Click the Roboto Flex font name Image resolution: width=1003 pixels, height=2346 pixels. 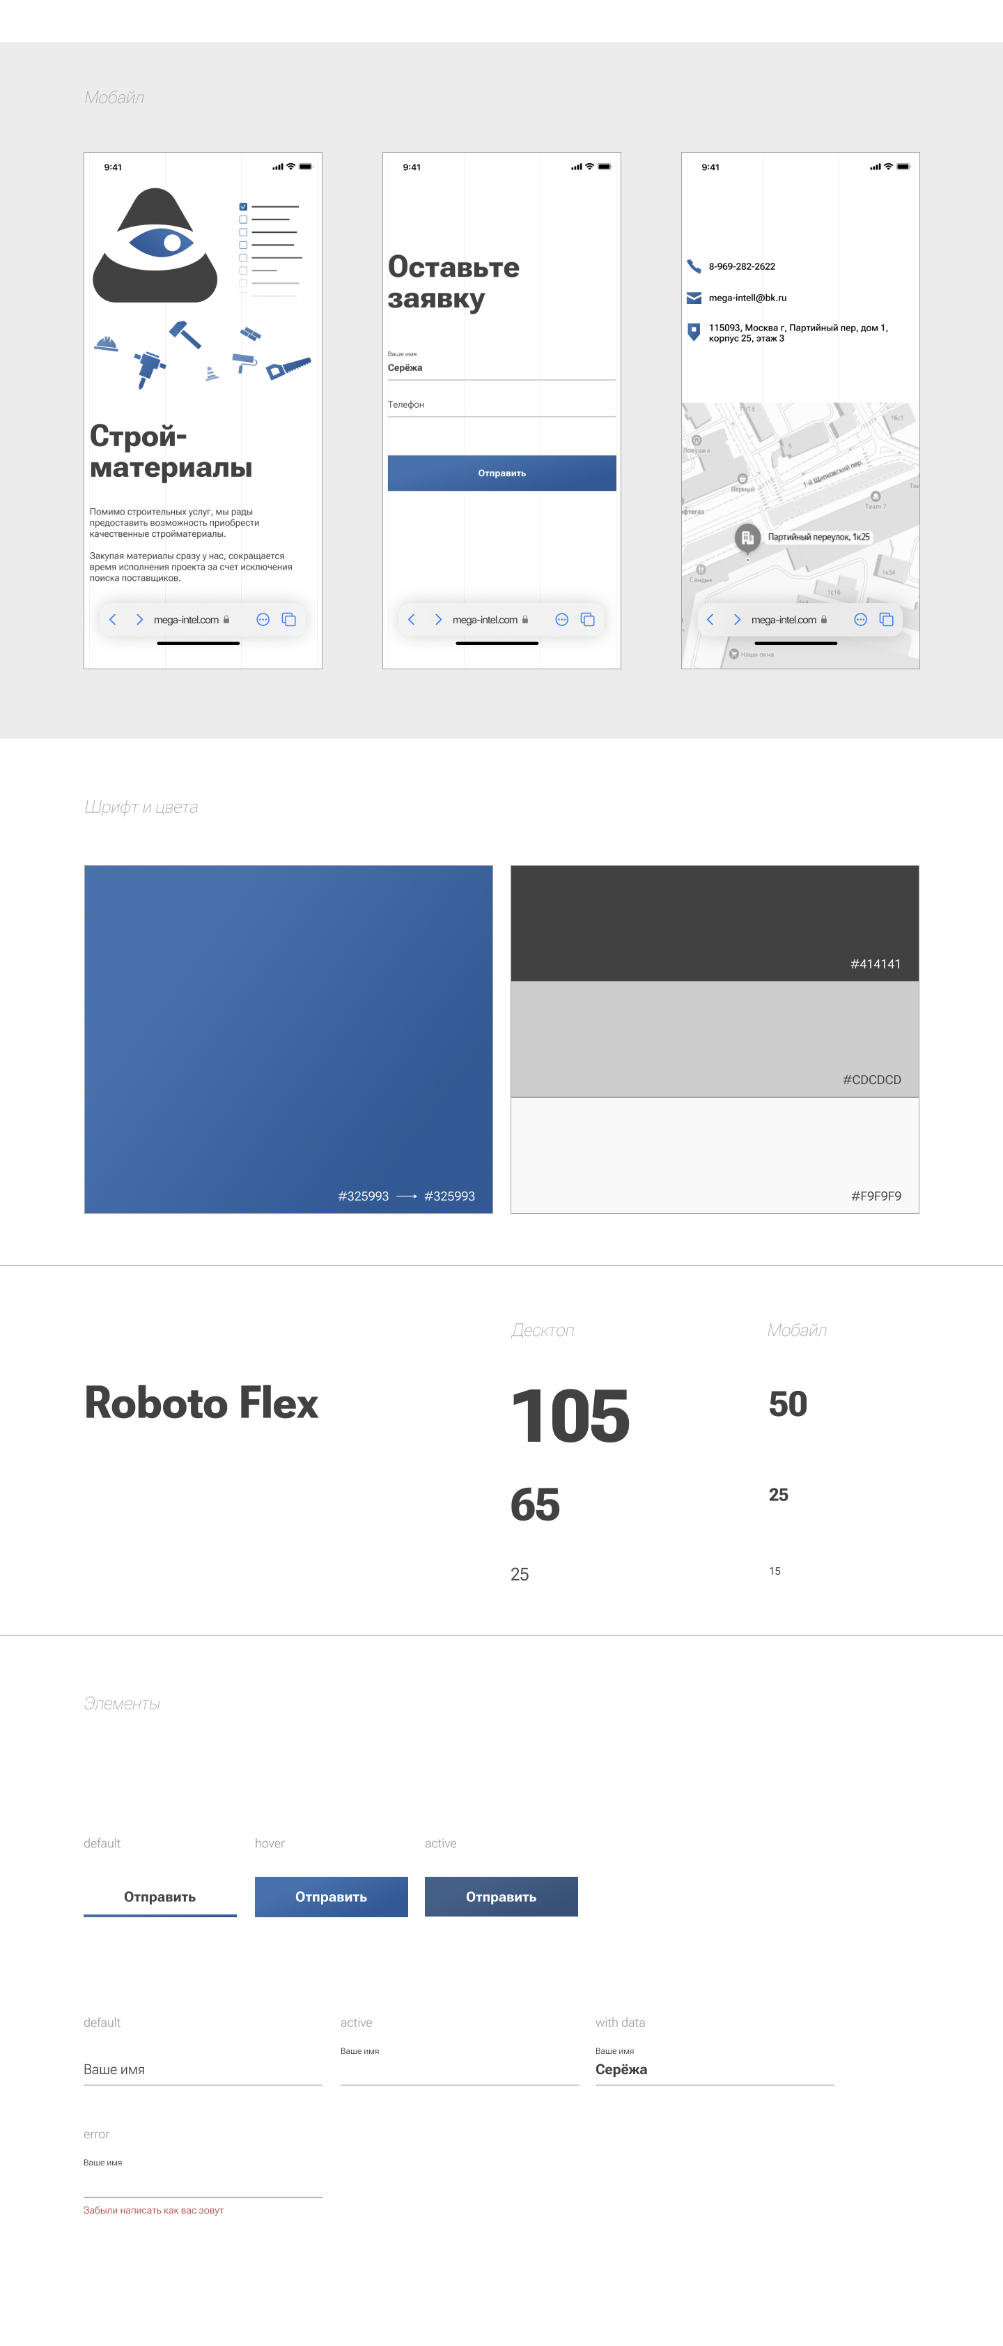click(x=201, y=1403)
